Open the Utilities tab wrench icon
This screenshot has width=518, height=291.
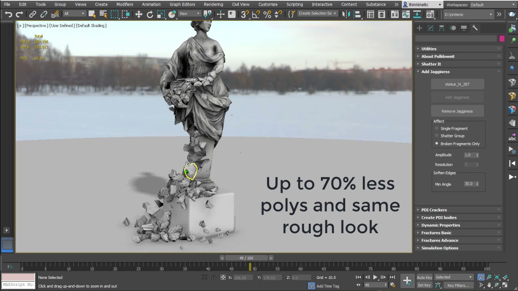click(475, 28)
